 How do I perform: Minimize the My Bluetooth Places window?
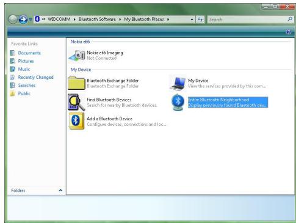266,7
